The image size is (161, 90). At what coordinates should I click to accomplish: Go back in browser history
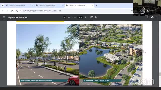pyautogui.click(x=3, y=11)
